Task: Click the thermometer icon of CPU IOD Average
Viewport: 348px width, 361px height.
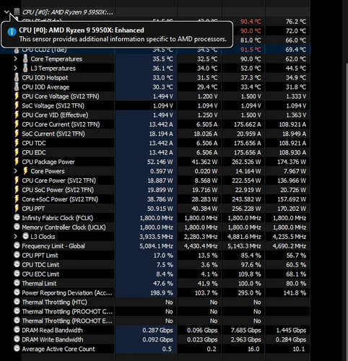Action: click(x=17, y=87)
